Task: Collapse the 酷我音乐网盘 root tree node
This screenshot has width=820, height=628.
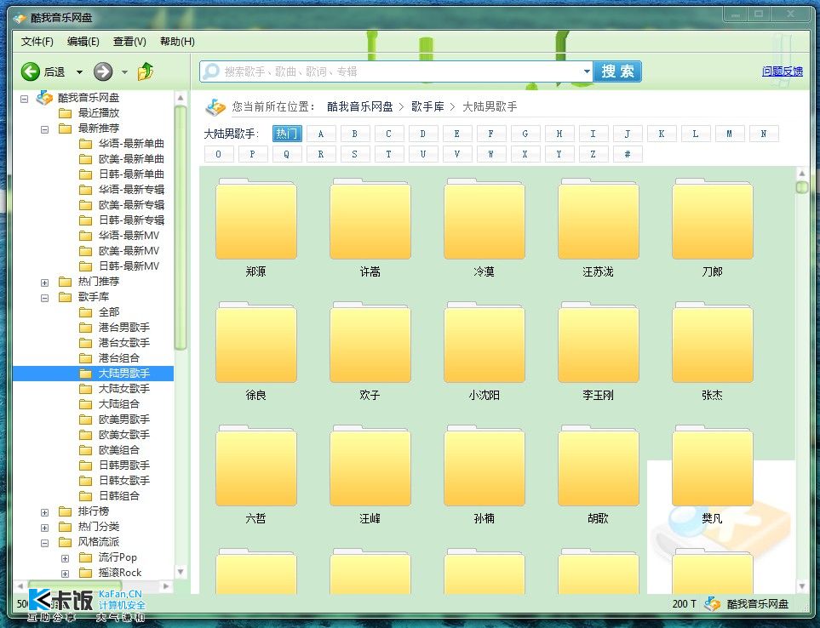Action: tap(24, 98)
